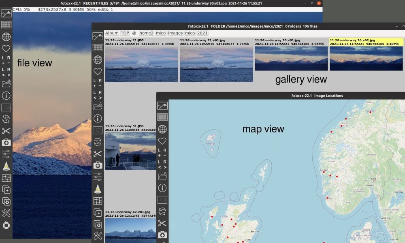The image size is (405, 243).
Task: Click the wrench tools icon in gallery window
Action: 98,236
